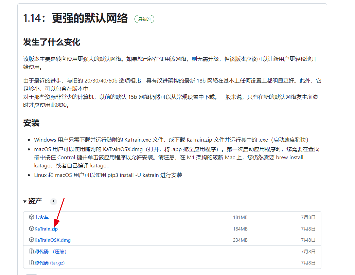The image size is (355, 275).
Task: Click the 7月8日 date in 源代码 (tar.gz) row
Action: (x=308, y=263)
